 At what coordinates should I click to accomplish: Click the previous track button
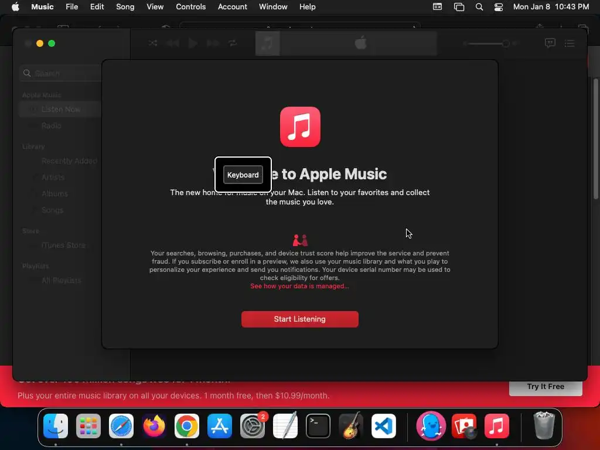[173, 43]
